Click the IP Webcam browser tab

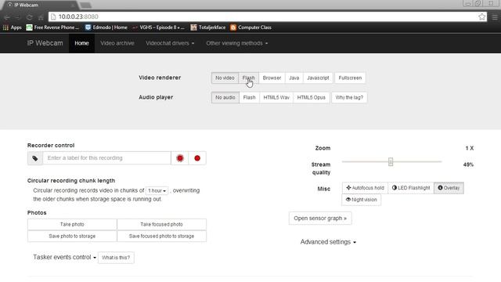point(40,5)
